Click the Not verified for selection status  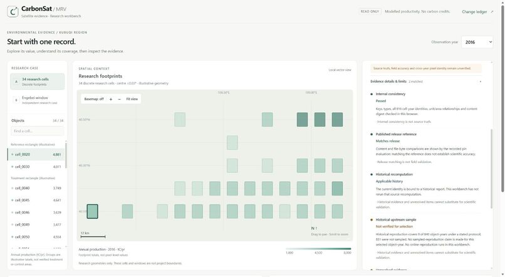point(394,226)
